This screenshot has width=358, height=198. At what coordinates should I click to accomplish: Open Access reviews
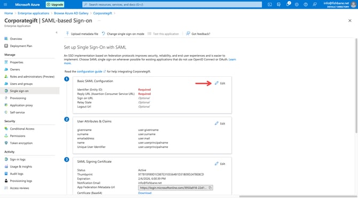(x=19, y=188)
